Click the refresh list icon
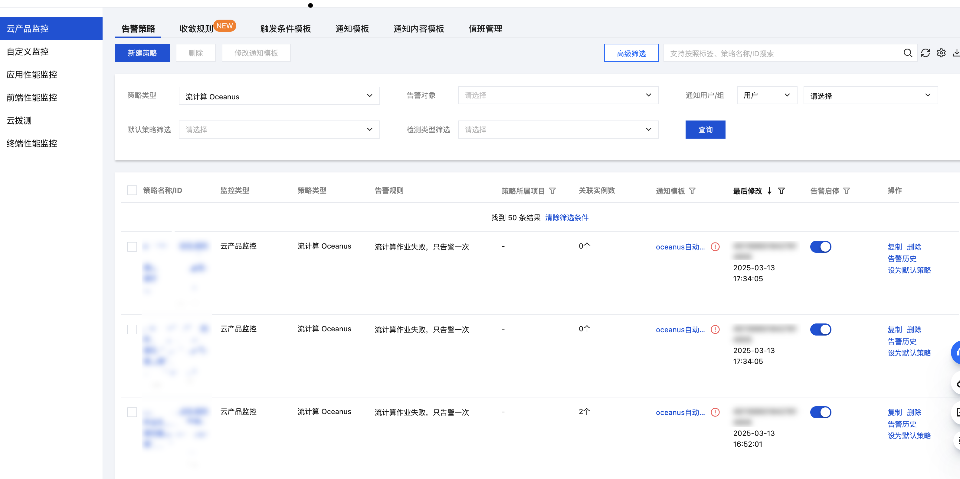 coord(925,53)
